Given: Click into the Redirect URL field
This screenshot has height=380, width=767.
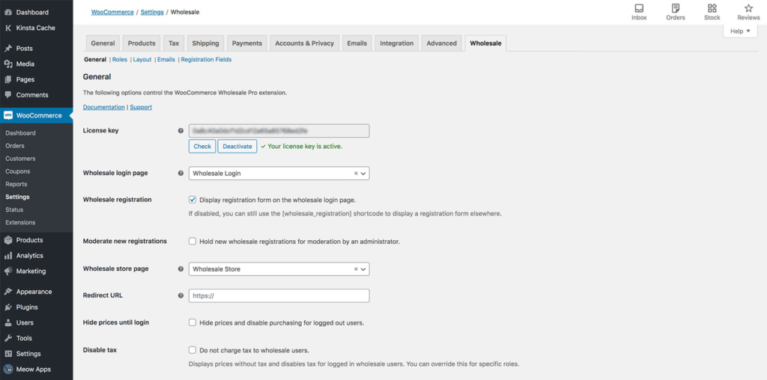Looking at the screenshot, I should [279, 295].
